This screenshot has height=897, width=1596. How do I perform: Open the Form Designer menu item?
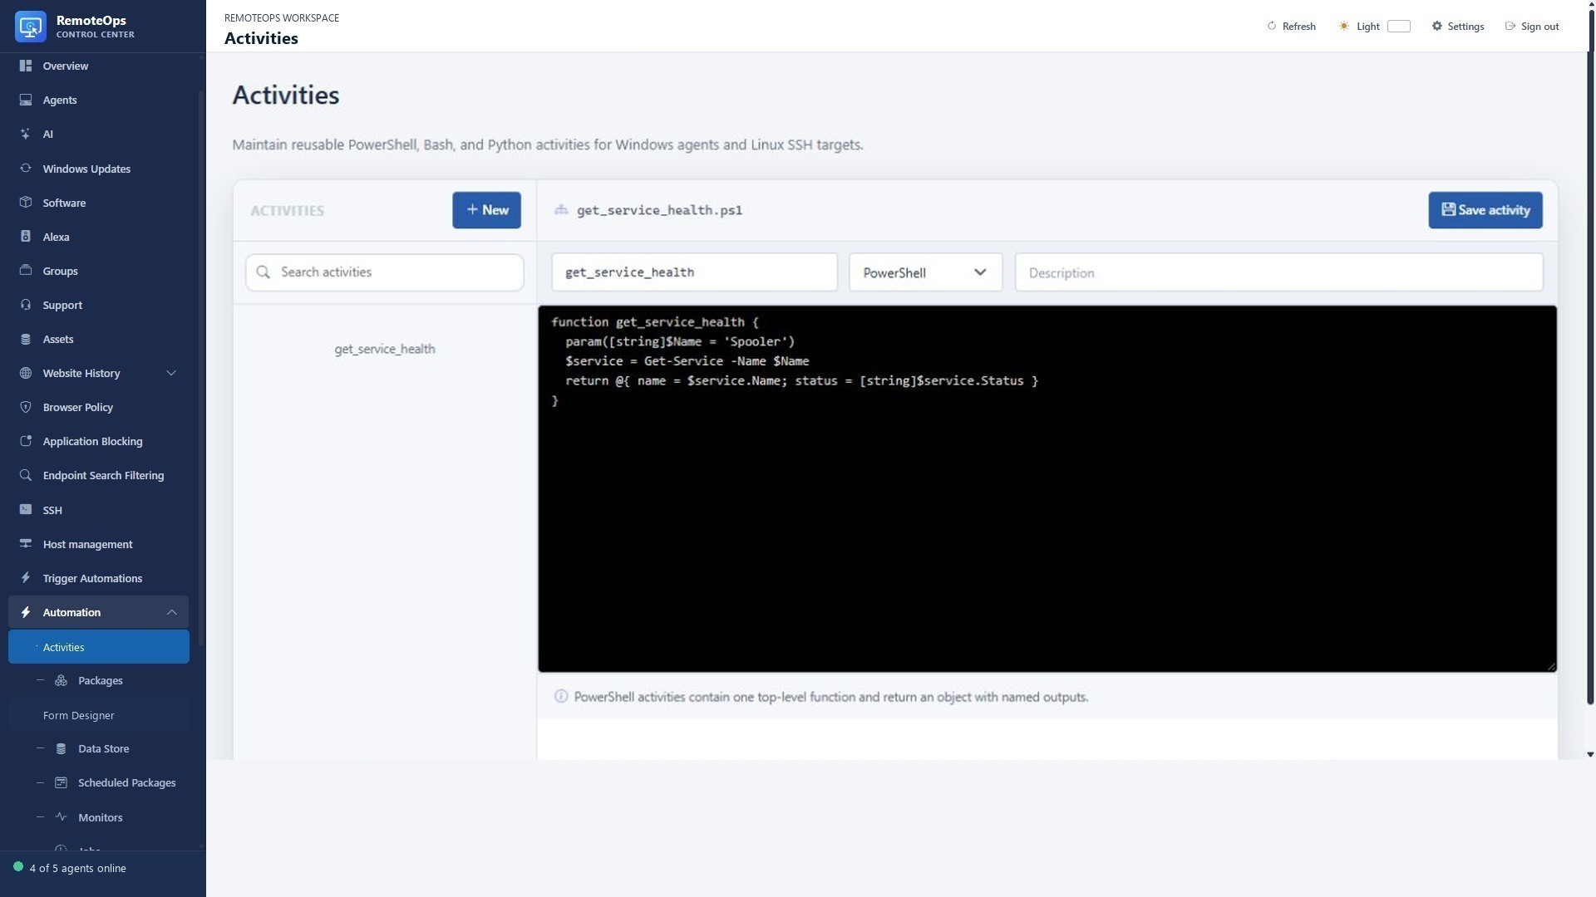pyautogui.click(x=99, y=715)
